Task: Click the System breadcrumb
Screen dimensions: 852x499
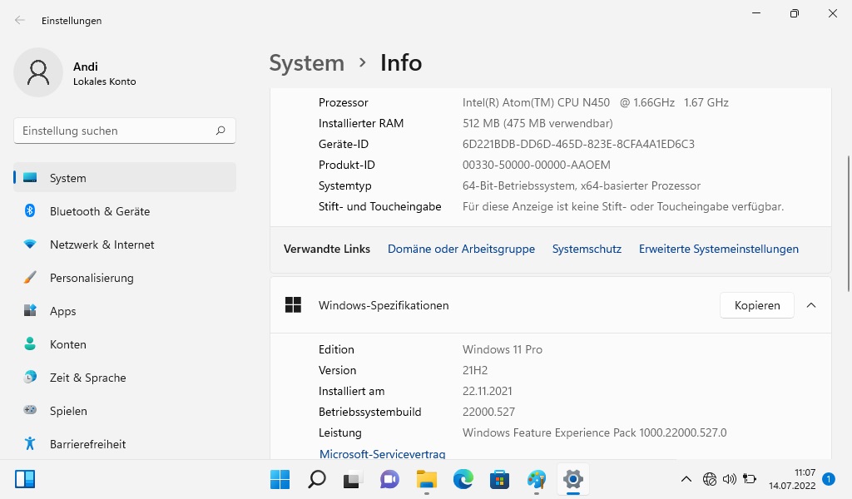Action: [x=306, y=63]
